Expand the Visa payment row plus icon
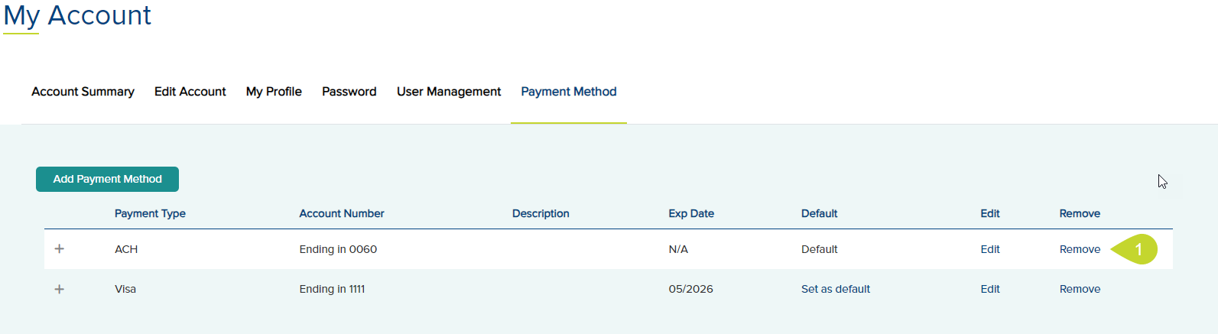Image resolution: width=1218 pixels, height=334 pixels. (x=60, y=289)
